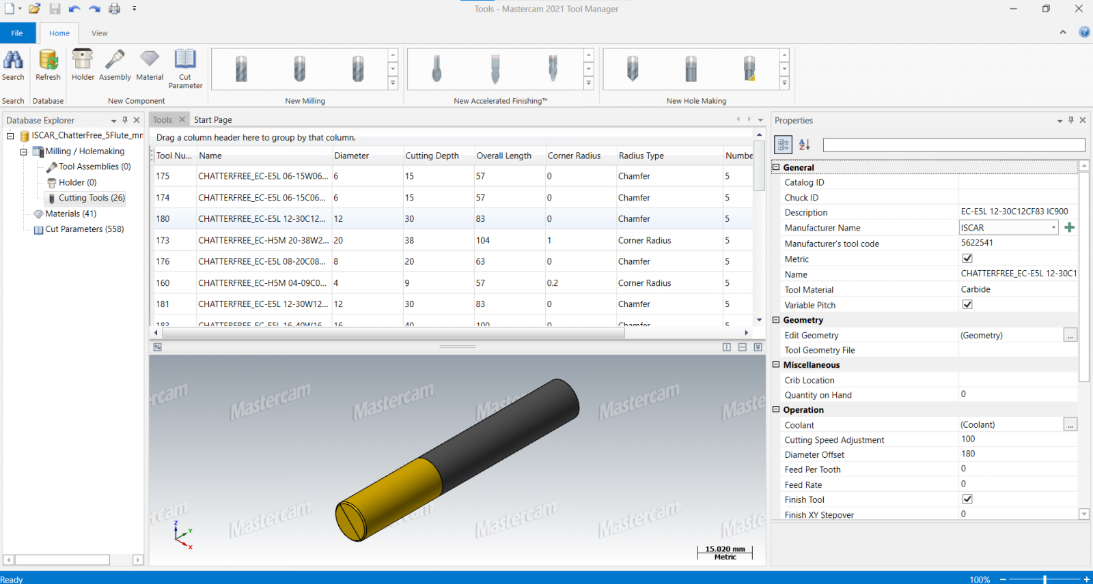Save using the floppy disk icon
The image size is (1093, 584).
[55, 9]
